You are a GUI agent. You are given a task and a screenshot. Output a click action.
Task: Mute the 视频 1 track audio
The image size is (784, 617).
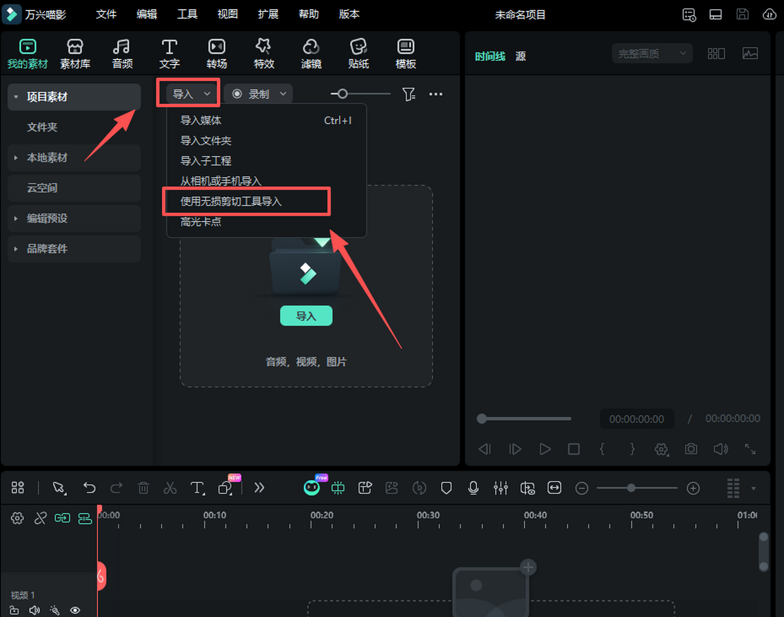pyautogui.click(x=35, y=610)
